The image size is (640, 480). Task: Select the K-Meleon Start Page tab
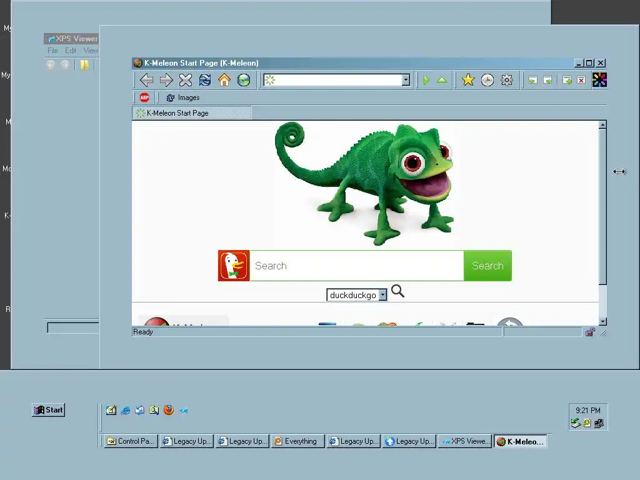(x=192, y=113)
